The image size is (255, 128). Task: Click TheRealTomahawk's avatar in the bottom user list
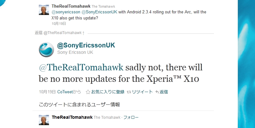[44, 120]
